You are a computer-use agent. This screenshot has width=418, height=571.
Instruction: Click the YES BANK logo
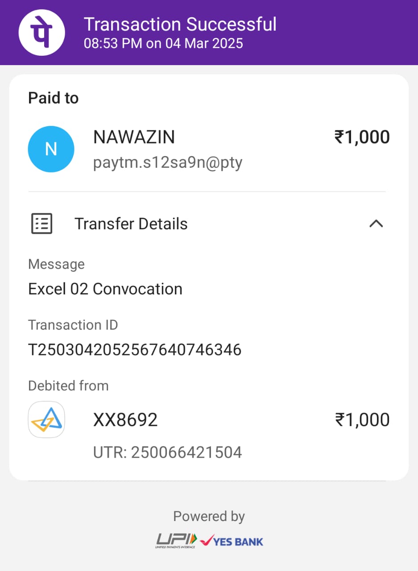[232, 541]
